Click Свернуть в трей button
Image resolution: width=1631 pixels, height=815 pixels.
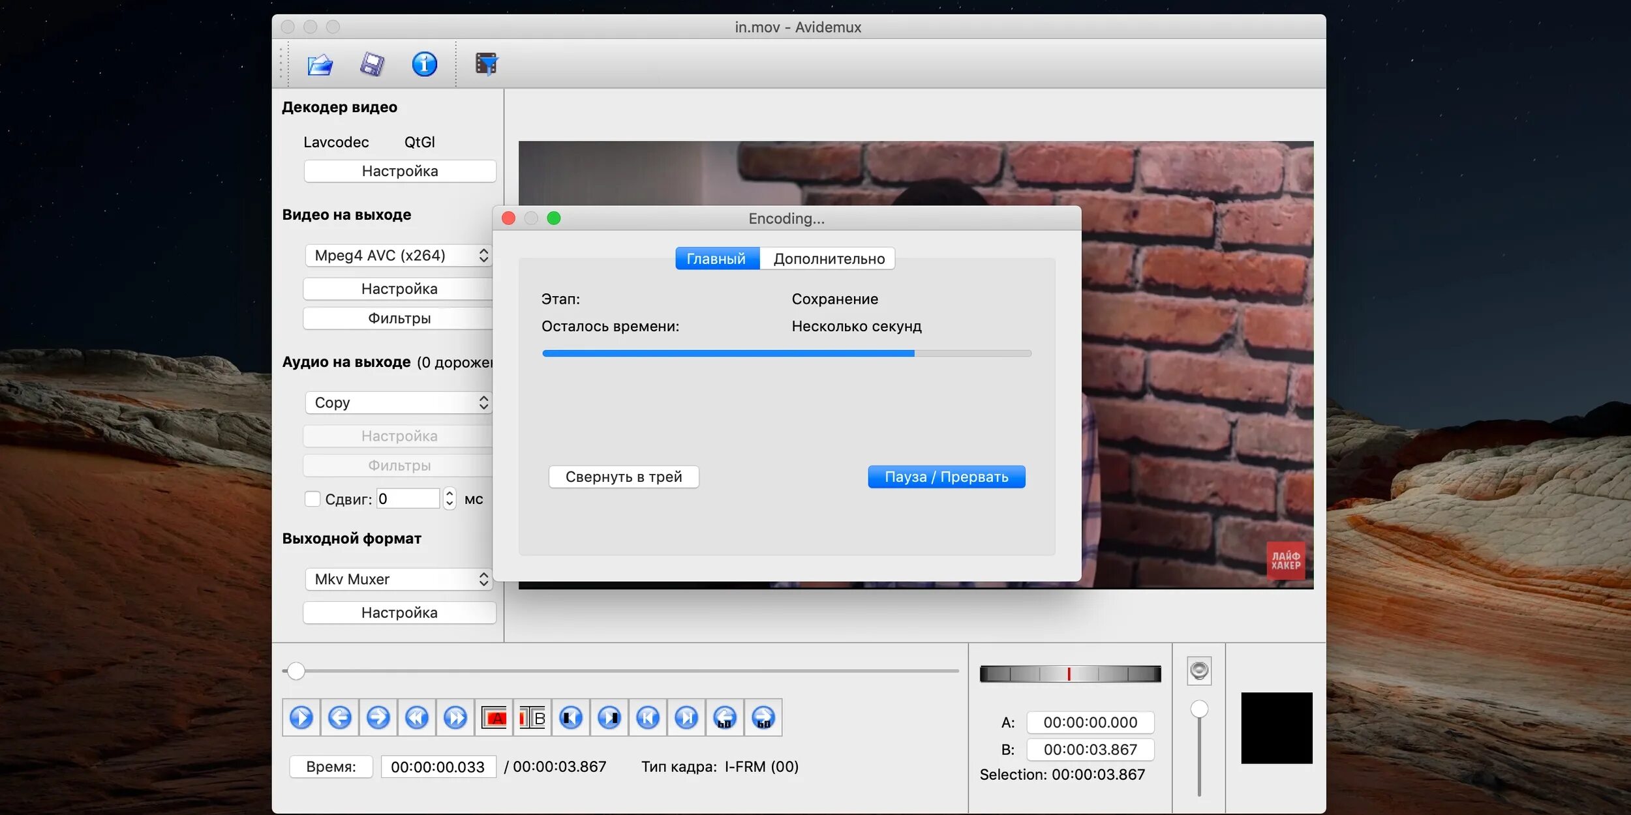[624, 477]
